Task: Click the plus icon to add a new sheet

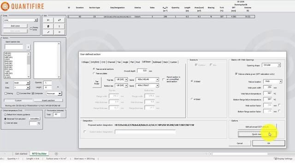Action: (x=56, y=154)
